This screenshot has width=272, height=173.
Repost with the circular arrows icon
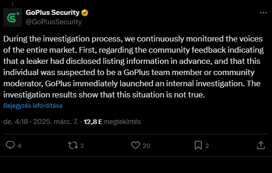point(73,145)
